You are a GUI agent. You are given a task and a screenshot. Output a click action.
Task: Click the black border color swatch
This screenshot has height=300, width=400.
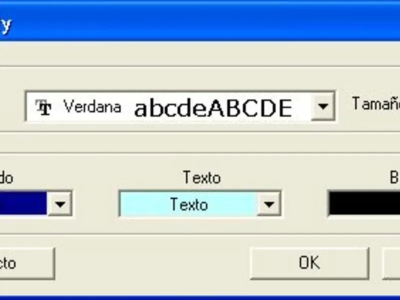364,203
